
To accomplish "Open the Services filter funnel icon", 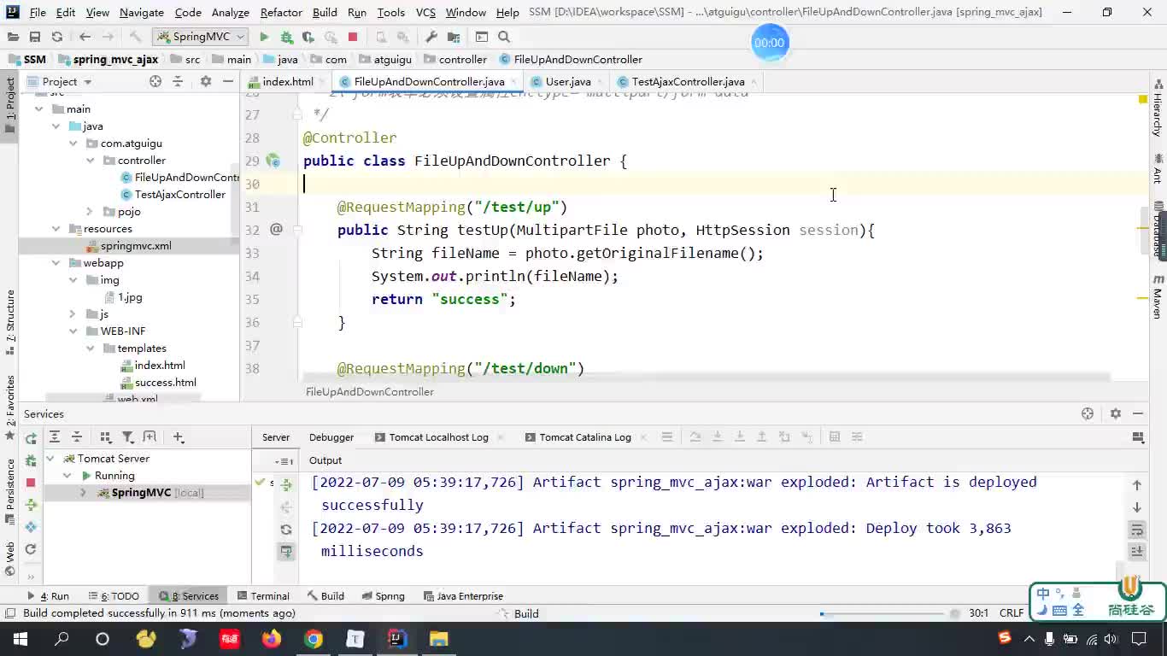I will point(127,436).
